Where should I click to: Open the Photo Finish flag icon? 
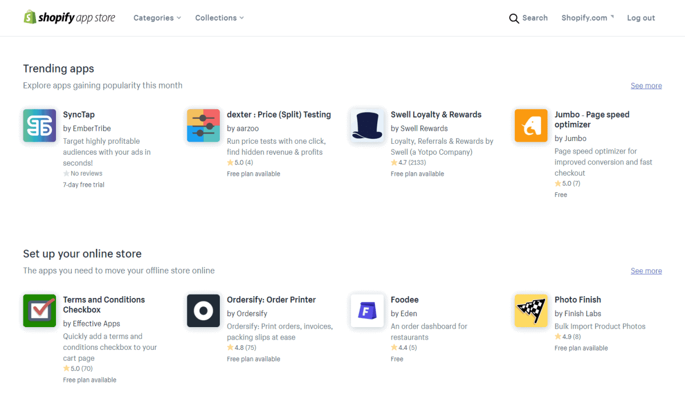[531, 311]
